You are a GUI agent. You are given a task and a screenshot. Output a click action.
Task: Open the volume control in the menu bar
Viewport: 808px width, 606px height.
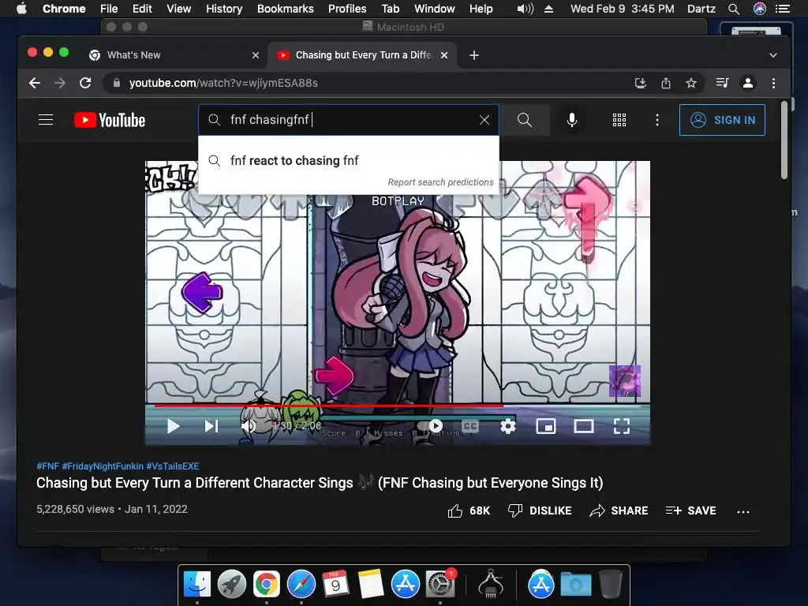click(525, 9)
